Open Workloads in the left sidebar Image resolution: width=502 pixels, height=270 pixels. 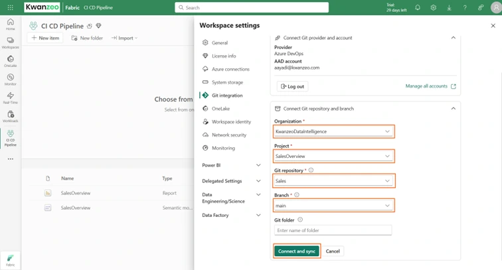coord(10,117)
